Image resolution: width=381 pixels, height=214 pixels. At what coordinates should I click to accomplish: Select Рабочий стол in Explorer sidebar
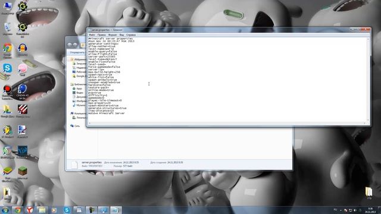[79, 72]
